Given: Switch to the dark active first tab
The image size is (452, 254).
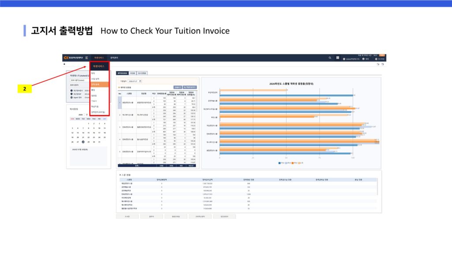Looking at the screenshot, I should tap(122, 73).
